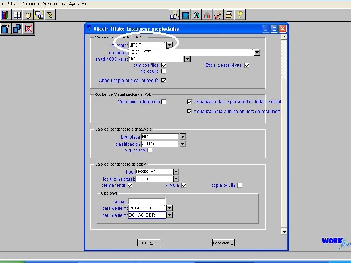Viewport: 351px width, 263px height.
Task: Click the binoculars search icon
Action: (196, 15)
